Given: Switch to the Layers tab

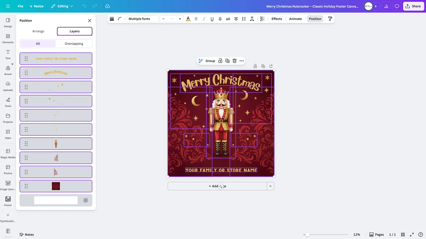Looking at the screenshot, I should [x=74, y=31].
